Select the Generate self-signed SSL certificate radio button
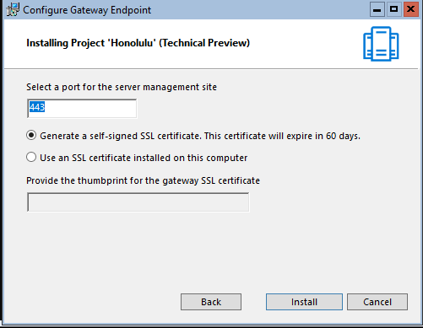 pyautogui.click(x=31, y=136)
